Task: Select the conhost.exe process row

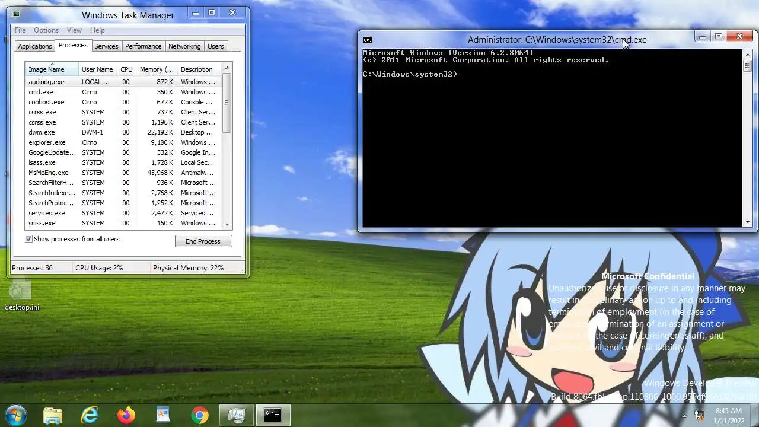Action: coord(123,102)
